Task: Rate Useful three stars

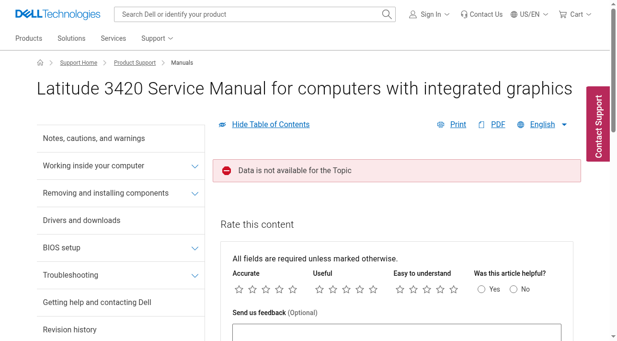Action: point(346,289)
